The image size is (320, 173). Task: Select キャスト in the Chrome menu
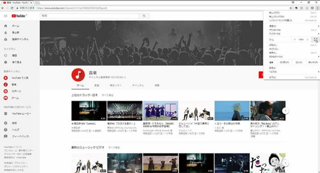click(292, 49)
